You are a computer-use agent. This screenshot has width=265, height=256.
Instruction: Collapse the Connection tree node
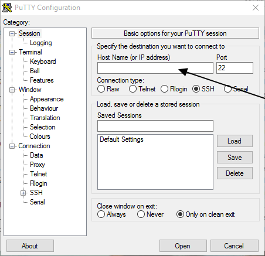click(12, 146)
